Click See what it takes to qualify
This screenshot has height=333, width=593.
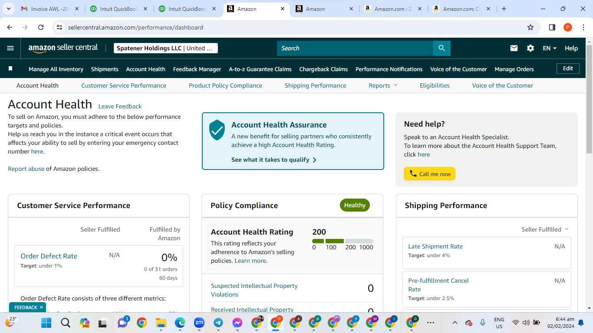(274, 160)
